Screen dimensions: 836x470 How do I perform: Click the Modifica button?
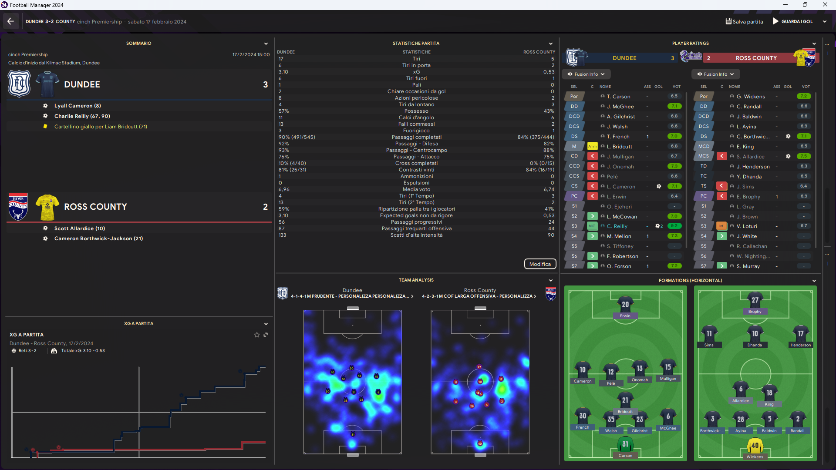pyautogui.click(x=540, y=264)
